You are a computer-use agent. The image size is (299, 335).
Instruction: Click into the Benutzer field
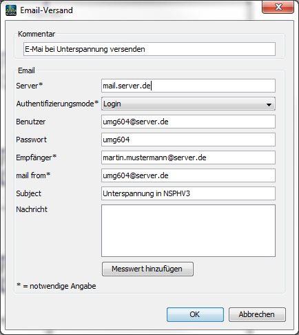188,122
